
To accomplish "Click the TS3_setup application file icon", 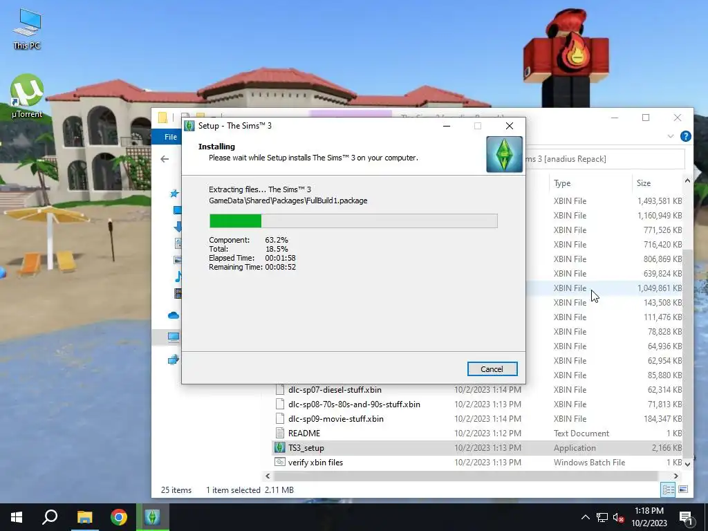I will click(280, 447).
